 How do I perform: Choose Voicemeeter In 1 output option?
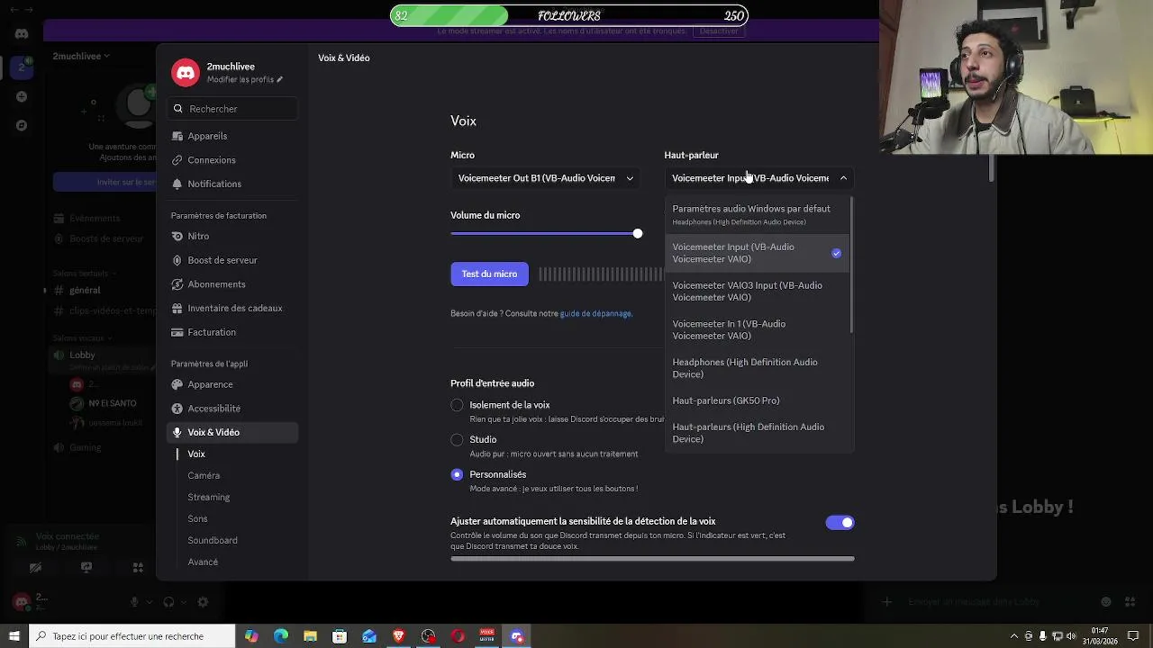click(x=757, y=329)
